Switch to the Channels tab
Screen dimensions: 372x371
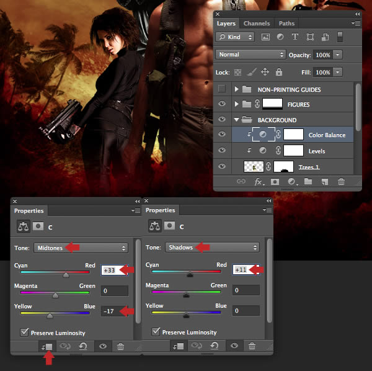(257, 24)
